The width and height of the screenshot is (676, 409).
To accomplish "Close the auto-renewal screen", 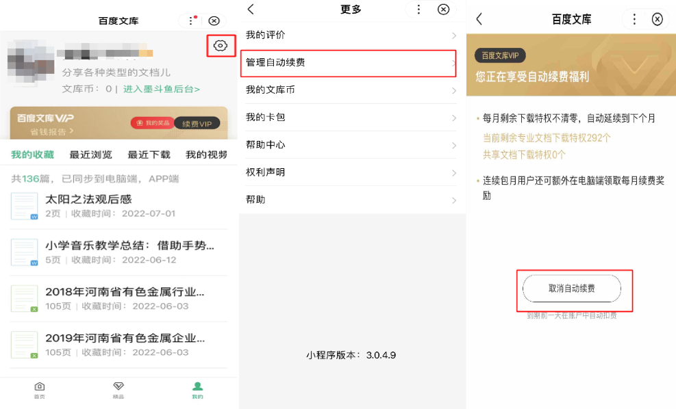I will [x=657, y=19].
